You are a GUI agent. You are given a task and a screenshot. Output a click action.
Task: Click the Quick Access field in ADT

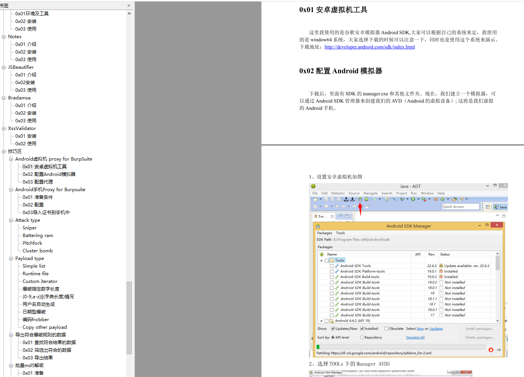pyautogui.click(x=460, y=206)
